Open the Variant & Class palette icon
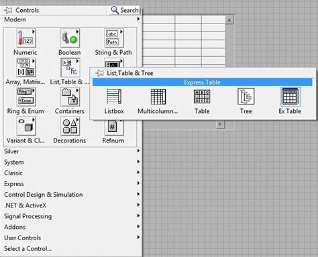This screenshot has height=257, width=318. (x=26, y=126)
